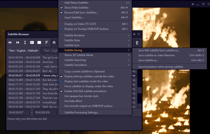Expand Stereo 3D Subtitle Mode submenu
The height and width of the screenshot is (134, 210).
pyautogui.click(x=95, y=55)
